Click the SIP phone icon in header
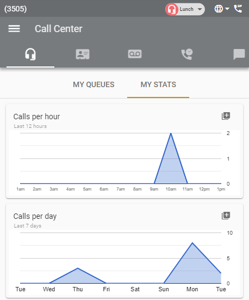This screenshot has height=300, width=249. coord(238,9)
